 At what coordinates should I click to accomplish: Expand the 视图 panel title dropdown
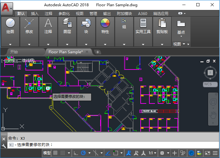tap(184, 44)
